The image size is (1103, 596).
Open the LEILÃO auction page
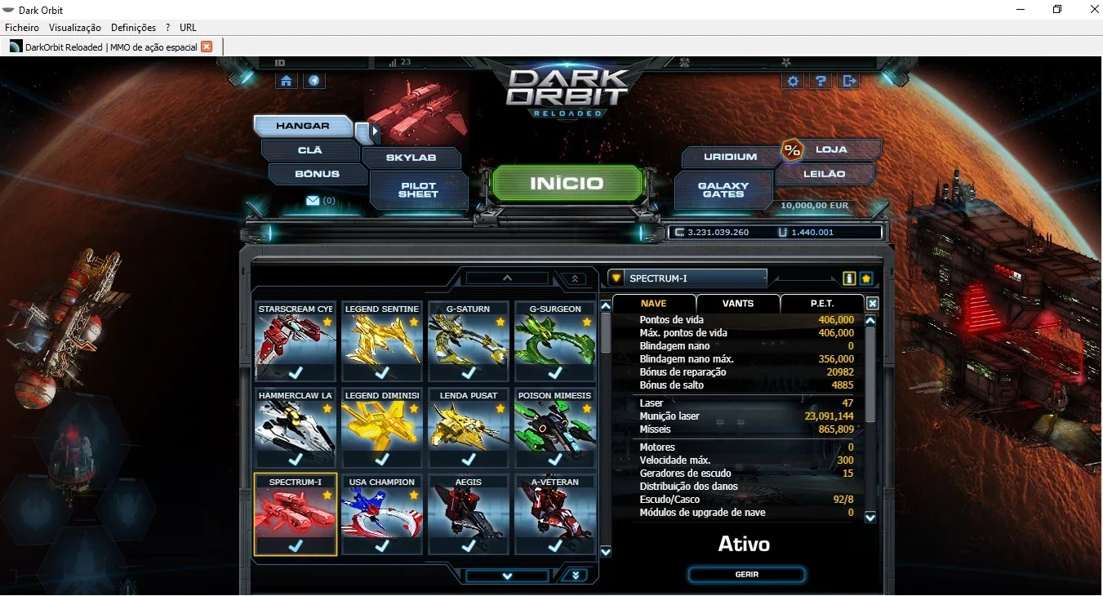825,174
